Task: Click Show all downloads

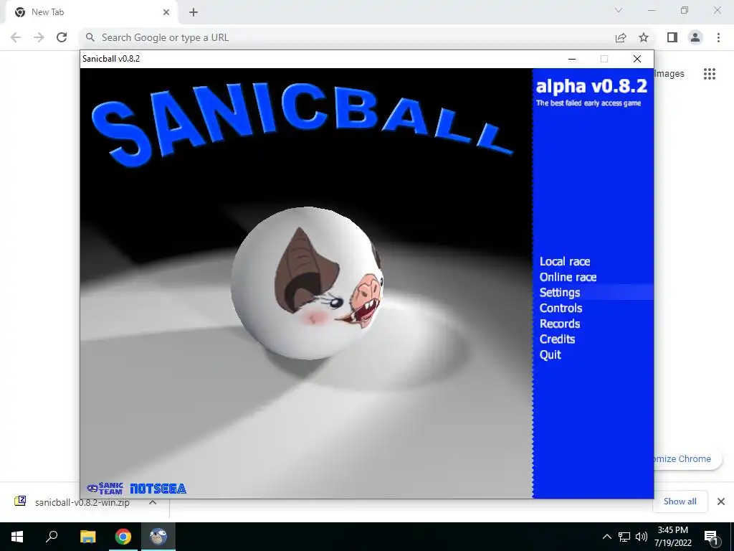Action: tap(680, 501)
